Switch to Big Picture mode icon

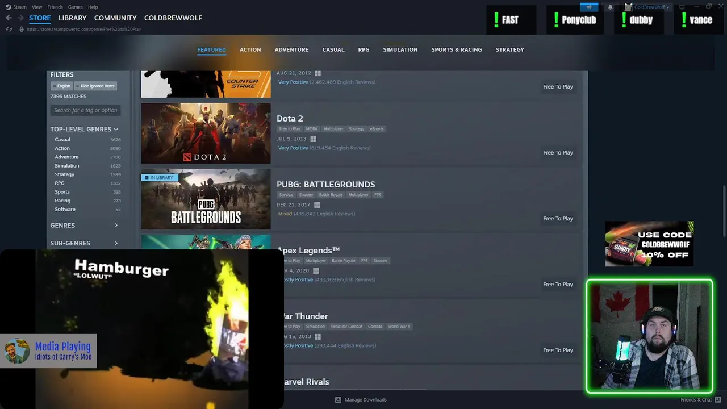coord(682,7)
